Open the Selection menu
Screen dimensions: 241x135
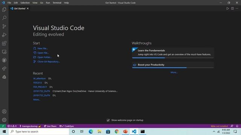tap(25, 3)
